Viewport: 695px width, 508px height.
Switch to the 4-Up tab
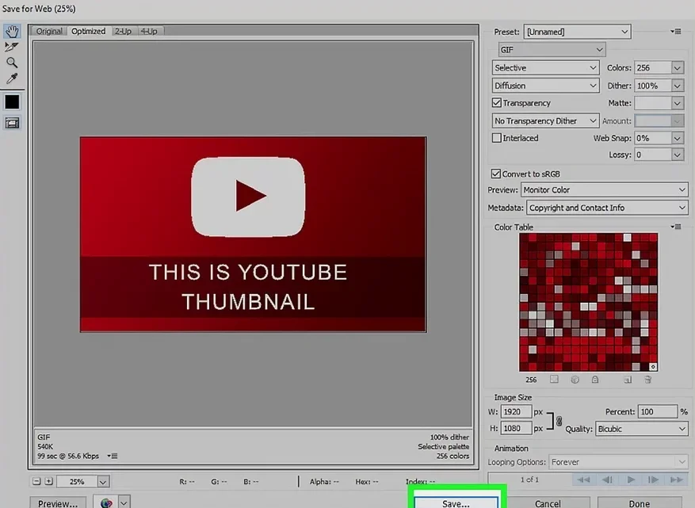point(149,31)
